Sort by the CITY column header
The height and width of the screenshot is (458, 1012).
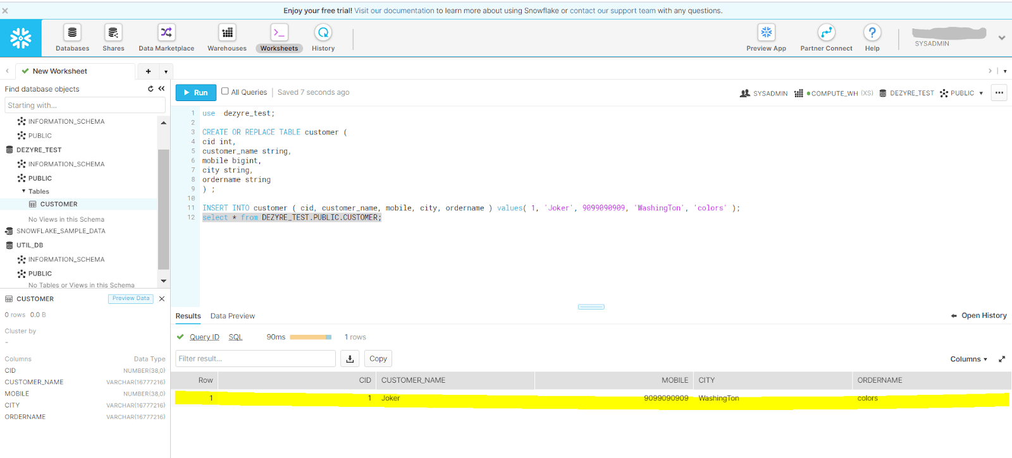773,380
